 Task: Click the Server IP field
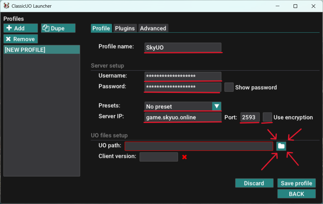click(183, 117)
